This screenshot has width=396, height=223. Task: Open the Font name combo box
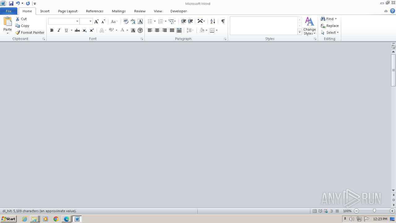point(64,21)
